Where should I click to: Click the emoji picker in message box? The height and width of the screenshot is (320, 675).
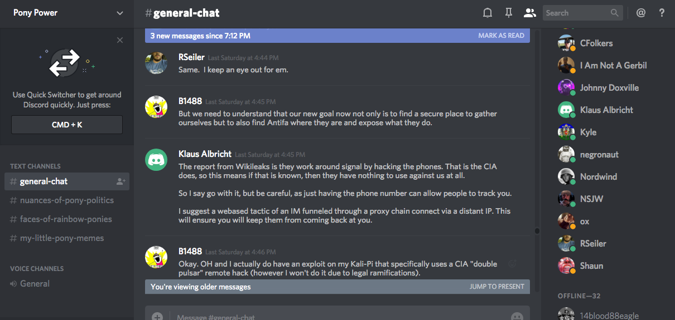click(517, 317)
